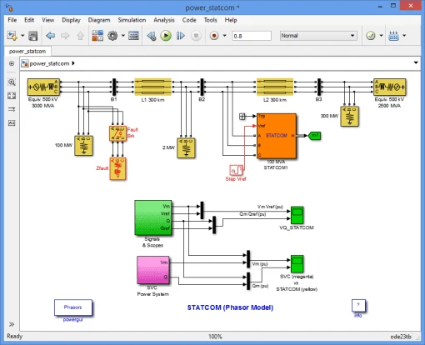This screenshot has height=345, width=425.
Task: Open the Model Explorer toolbar icon
Action: tap(133, 36)
